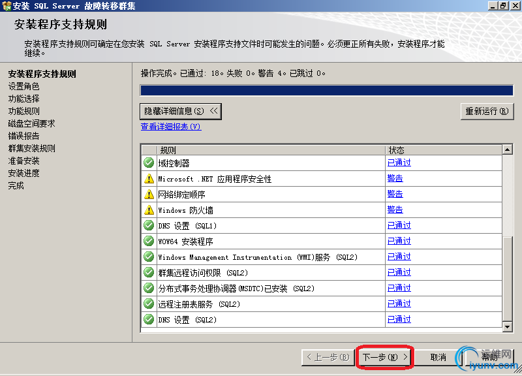Open the 已通过 link for MSDTC 已安装 (SQL2)
Screen dimensions: 522x376
(399, 288)
